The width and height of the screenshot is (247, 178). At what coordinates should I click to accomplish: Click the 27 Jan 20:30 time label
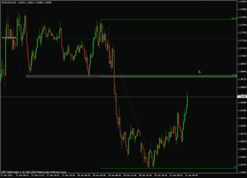[x=68, y=175]
